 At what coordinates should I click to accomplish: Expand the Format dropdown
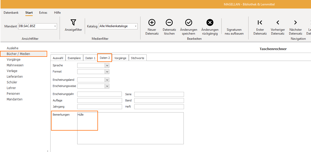click(x=107, y=72)
